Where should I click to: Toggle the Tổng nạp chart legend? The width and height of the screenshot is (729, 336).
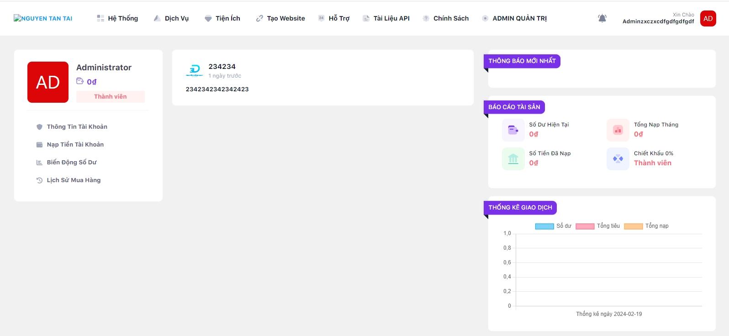click(646, 226)
